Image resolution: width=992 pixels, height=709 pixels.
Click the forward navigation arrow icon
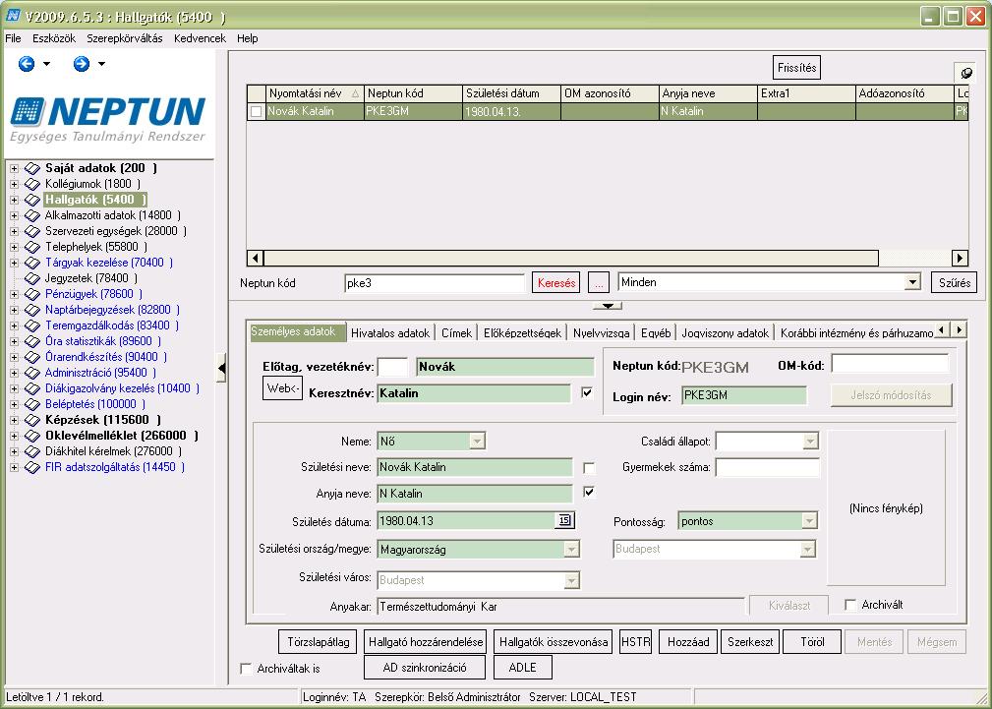tap(81, 63)
